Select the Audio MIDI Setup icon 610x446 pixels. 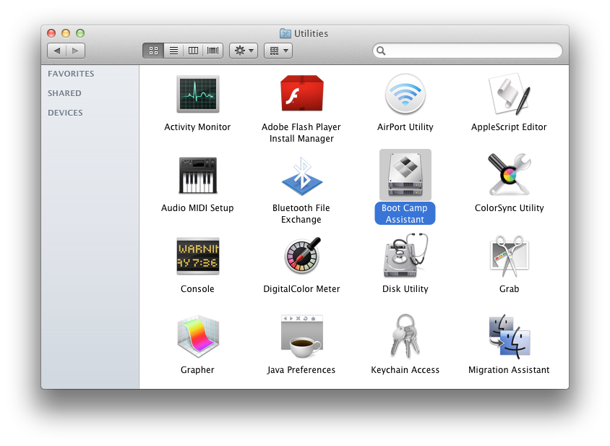[x=197, y=176]
